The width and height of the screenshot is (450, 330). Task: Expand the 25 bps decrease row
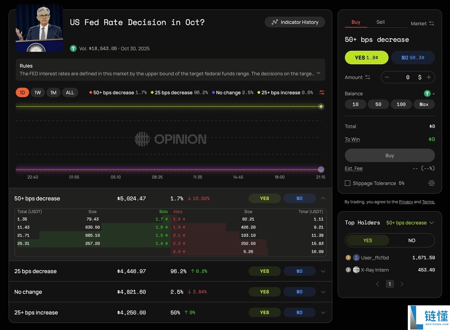[x=323, y=271]
